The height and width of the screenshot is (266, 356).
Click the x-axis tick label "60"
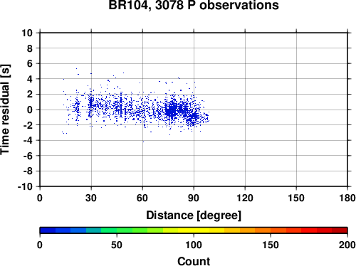pyautogui.click(x=142, y=198)
